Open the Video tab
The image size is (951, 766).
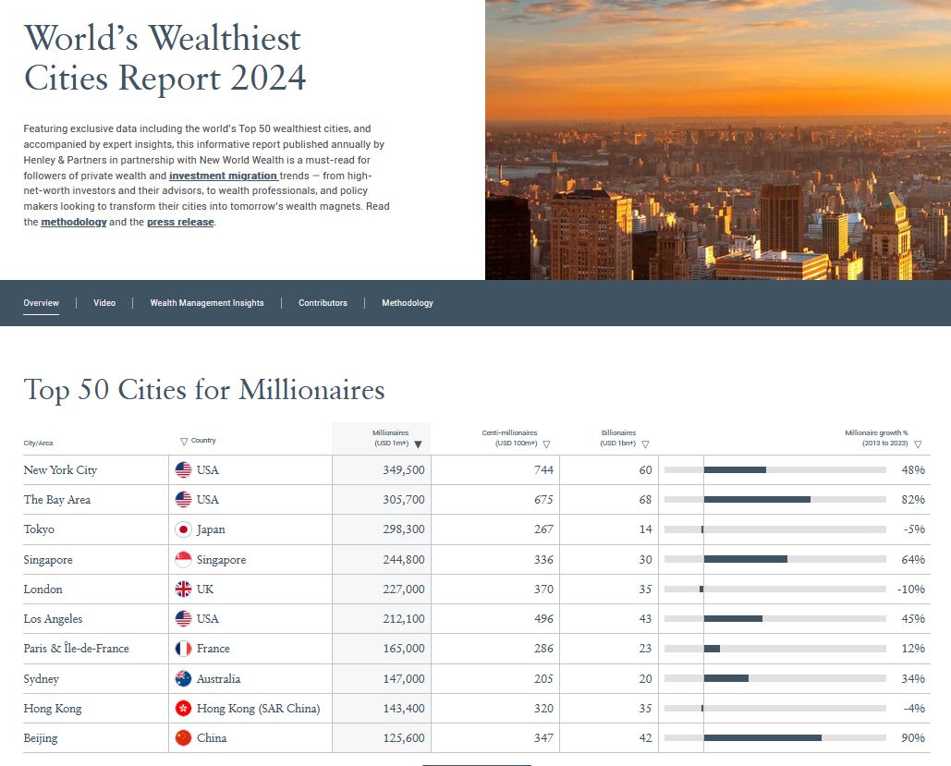click(x=104, y=303)
